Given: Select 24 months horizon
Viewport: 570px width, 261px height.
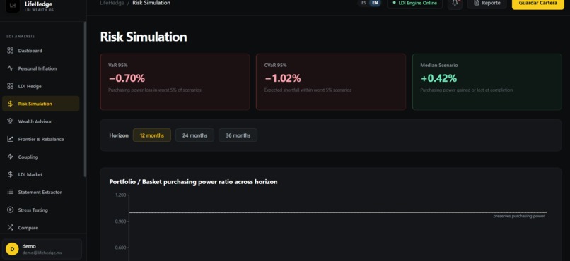Looking at the screenshot, I should pos(195,135).
